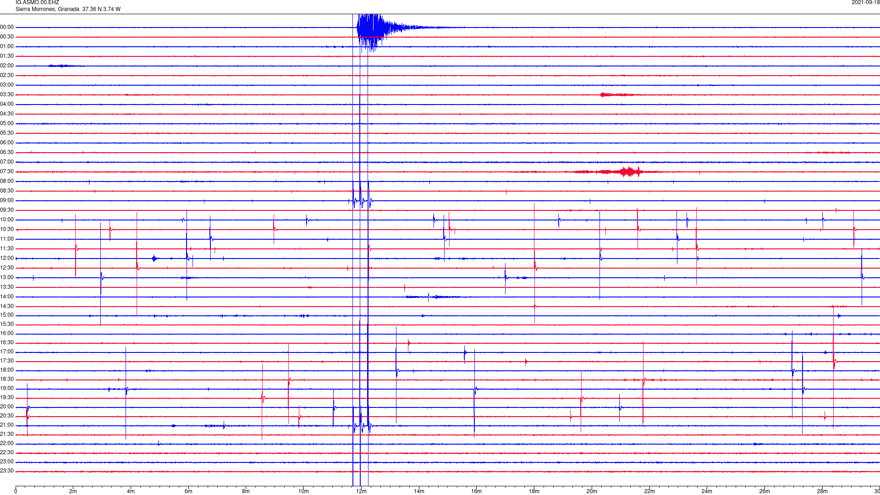
Task: Select the 03:00 trace time label
Action: pyautogui.click(x=7, y=85)
